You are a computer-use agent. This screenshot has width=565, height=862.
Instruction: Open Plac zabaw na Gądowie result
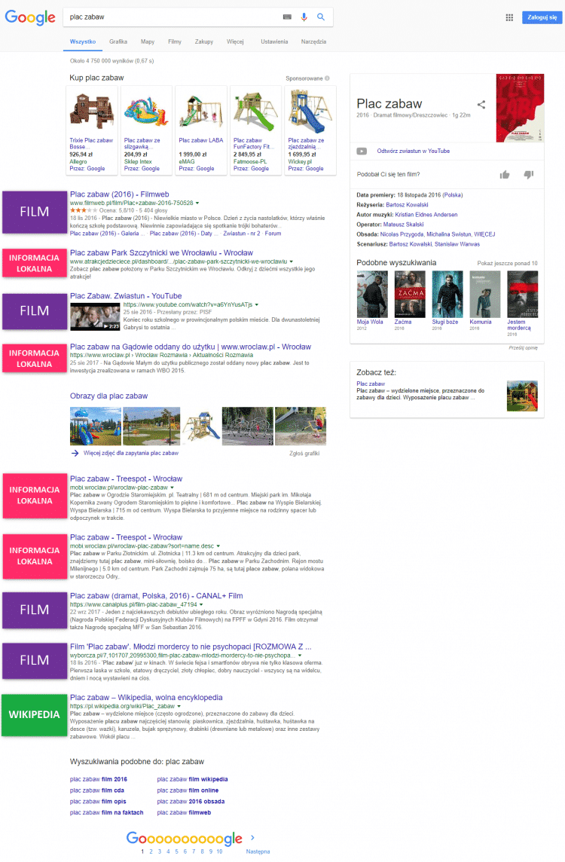[190, 347]
